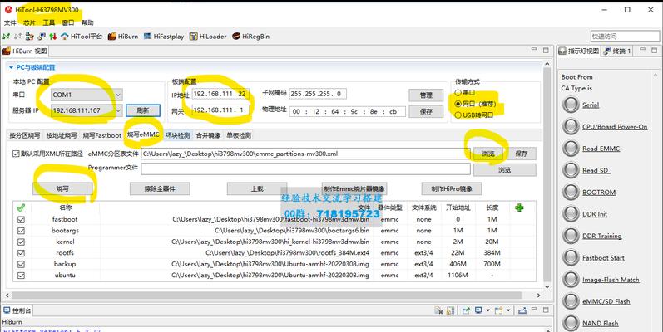This screenshot has height=332, width=663.
Task: Open HiFastplay from the toolbar
Action: 164,37
